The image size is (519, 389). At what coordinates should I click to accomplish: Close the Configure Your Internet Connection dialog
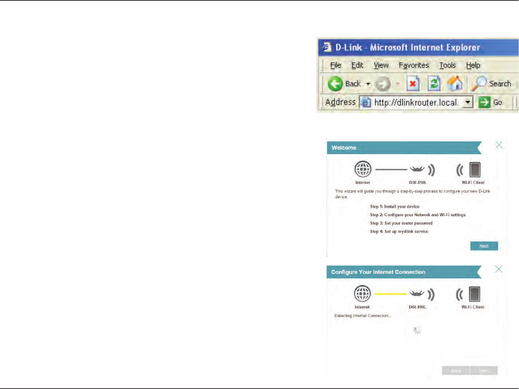pos(498,269)
